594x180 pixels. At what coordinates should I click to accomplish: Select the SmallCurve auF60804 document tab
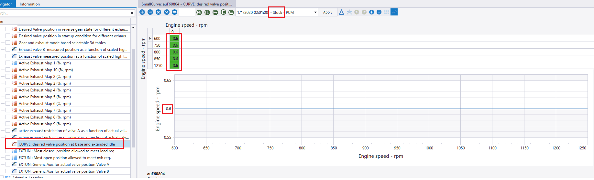click(187, 4)
